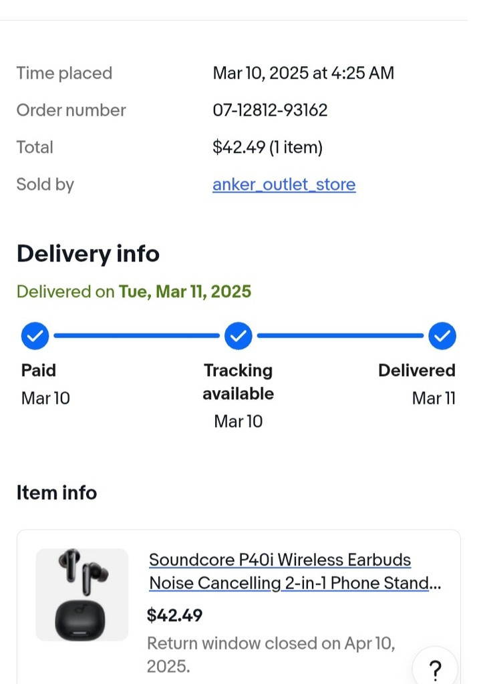The width and height of the screenshot is (477, 684).
Task: Click the Paid step label
Action: coord(39,371)
